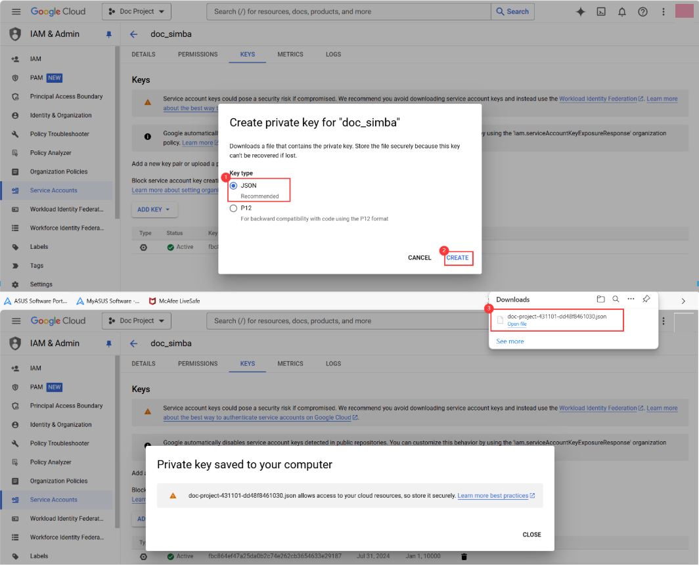Click CANCEL in the private key dialog
Viewport: 699px width, 566px height.
[420, 258]
